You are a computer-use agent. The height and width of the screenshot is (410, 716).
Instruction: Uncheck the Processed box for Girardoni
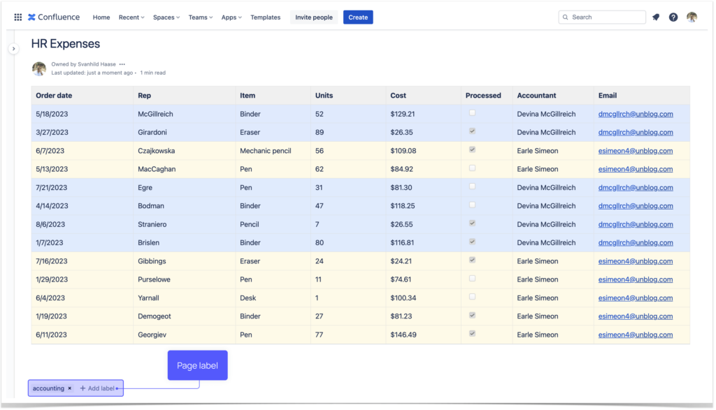click(x=471, y=131)
